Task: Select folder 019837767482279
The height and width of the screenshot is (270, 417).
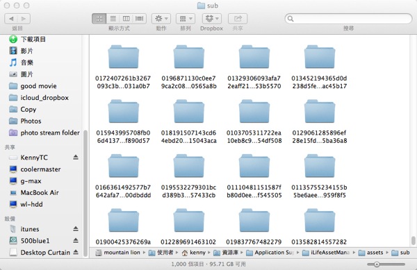Action: [254, 221]
